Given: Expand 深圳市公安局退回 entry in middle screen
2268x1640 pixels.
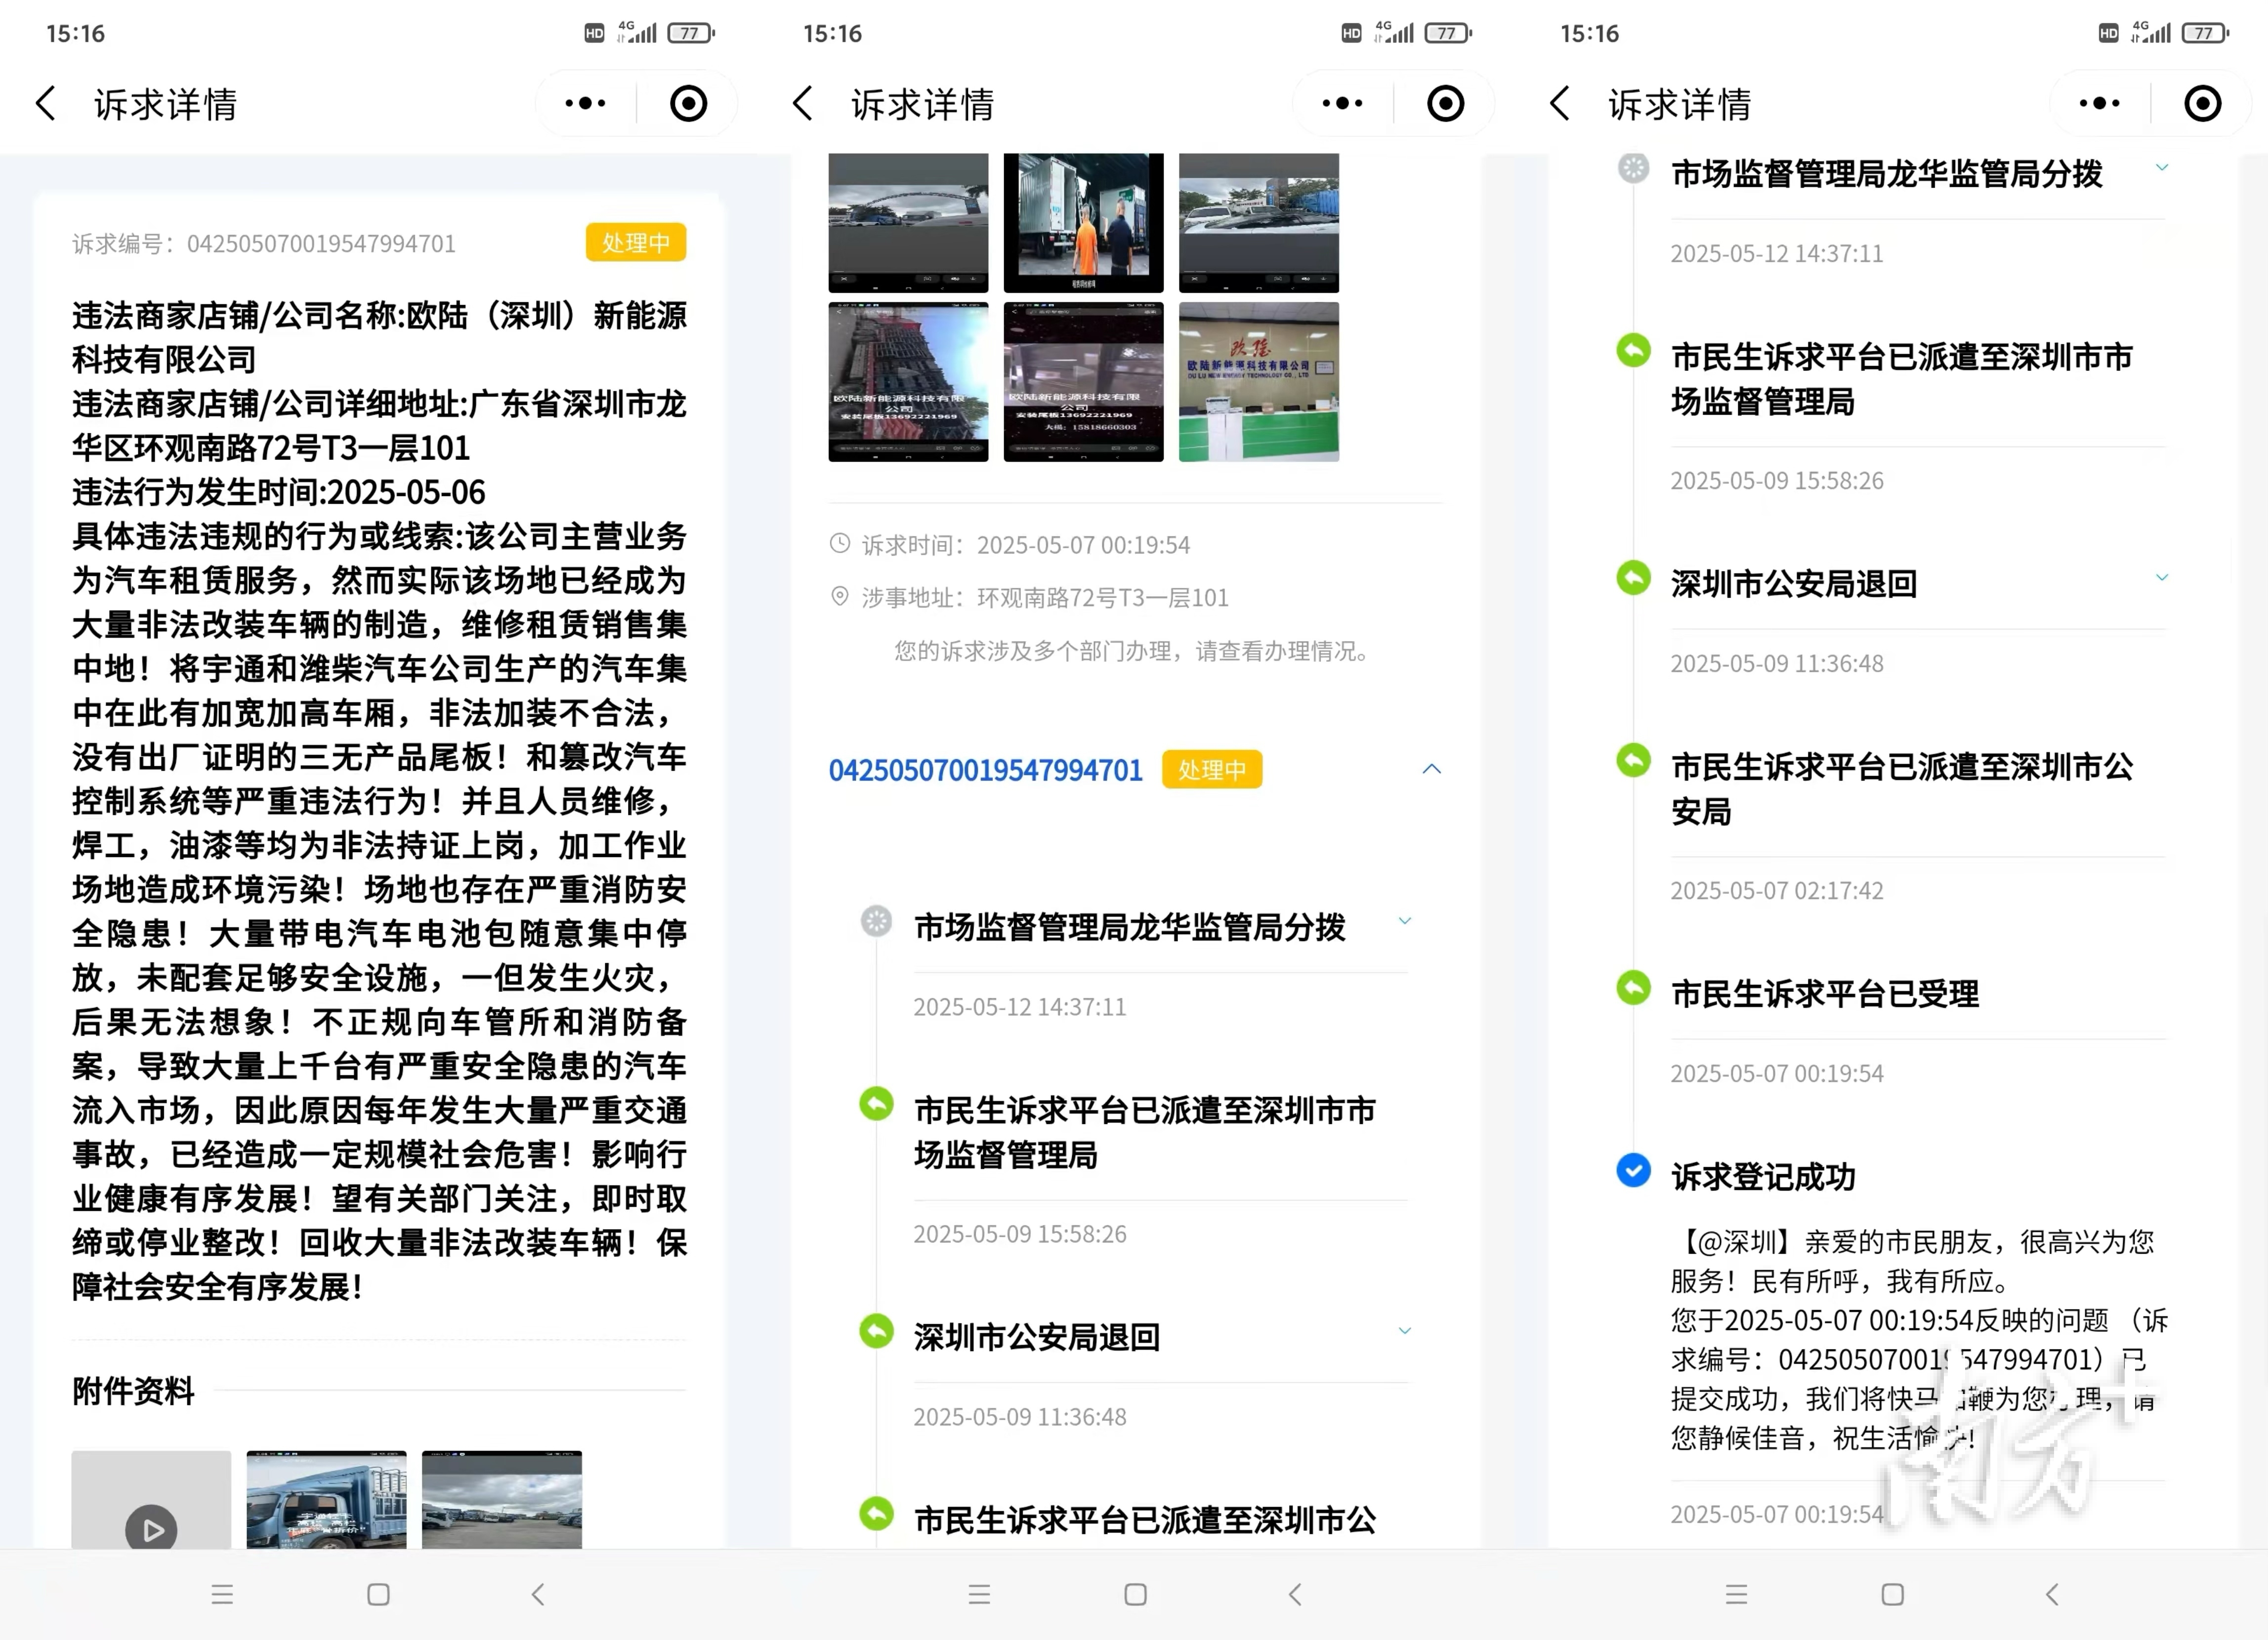Looking at the screenshot, I should [1404, 1331].
